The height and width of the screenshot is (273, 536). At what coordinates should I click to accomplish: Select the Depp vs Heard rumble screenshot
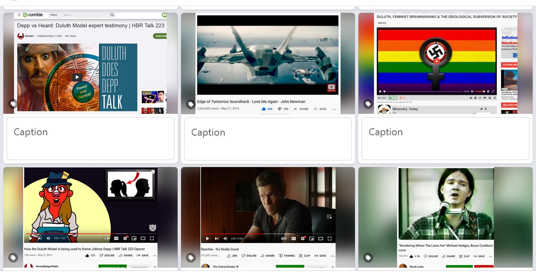[90, 63]
